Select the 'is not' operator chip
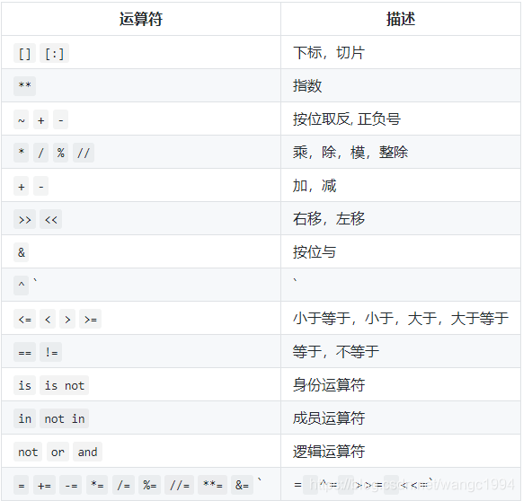523x501 pixels. coord(65,385)
